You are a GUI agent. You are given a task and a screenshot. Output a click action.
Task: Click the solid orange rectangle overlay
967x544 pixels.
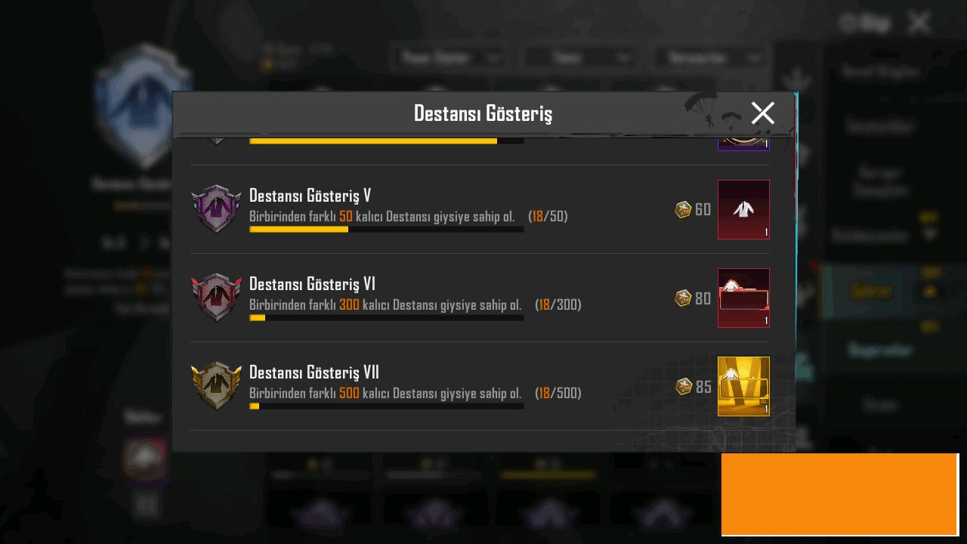(x=839, y=494)
